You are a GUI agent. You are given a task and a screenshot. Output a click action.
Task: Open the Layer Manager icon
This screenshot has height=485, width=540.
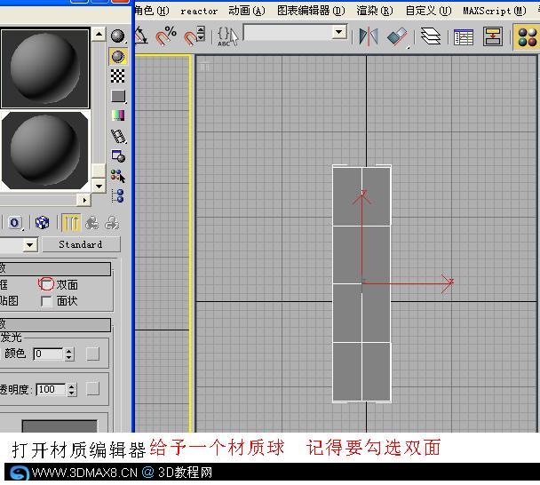click(431, 36)
